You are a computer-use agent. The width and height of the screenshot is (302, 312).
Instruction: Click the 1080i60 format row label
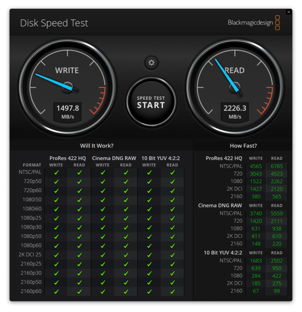tap(32, 209)
